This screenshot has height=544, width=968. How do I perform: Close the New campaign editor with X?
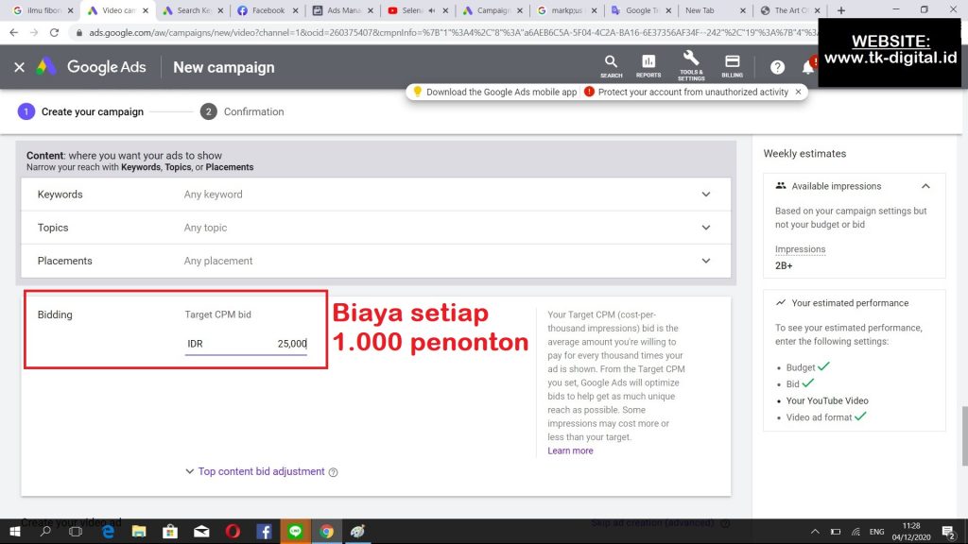pyautogui.click(x=19, y=67)
